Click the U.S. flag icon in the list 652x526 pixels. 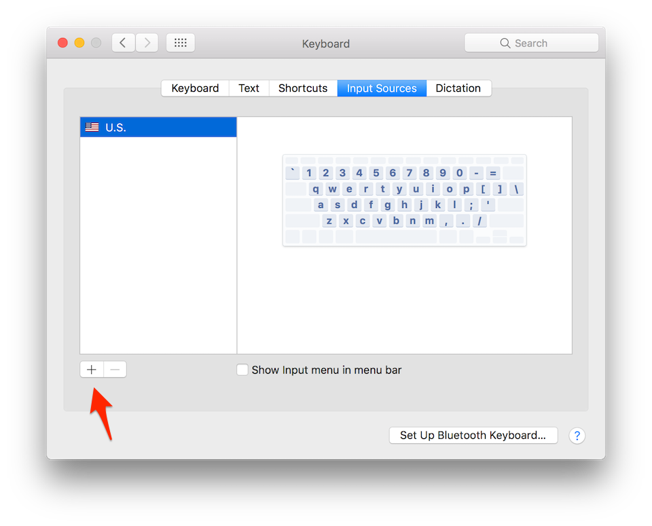coord(92,126)
